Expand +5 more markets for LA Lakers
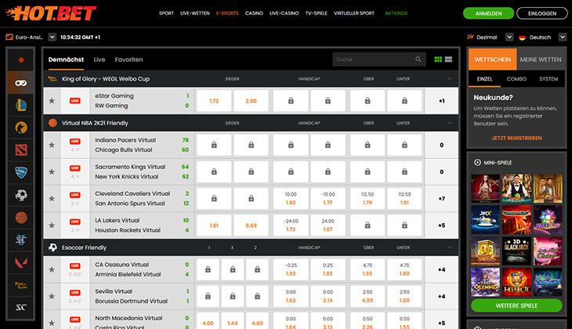Viewport: 572px width, 329px height. 441,226
